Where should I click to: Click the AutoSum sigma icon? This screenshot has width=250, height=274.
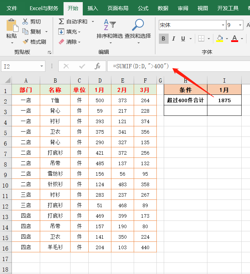coord(61,22)
